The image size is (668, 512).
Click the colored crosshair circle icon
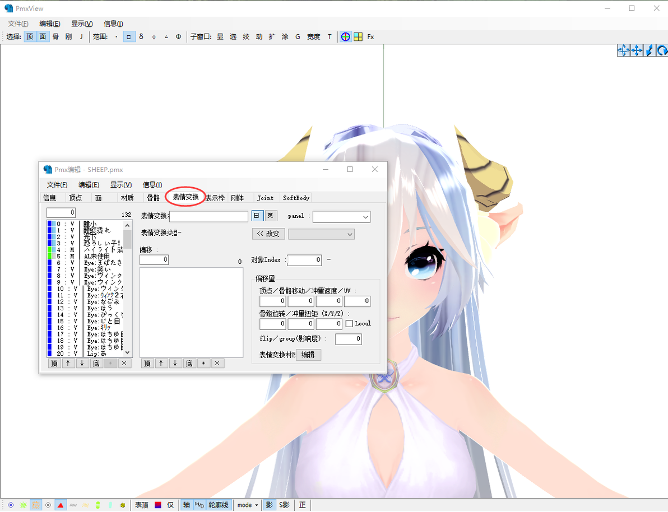[346, 36]
